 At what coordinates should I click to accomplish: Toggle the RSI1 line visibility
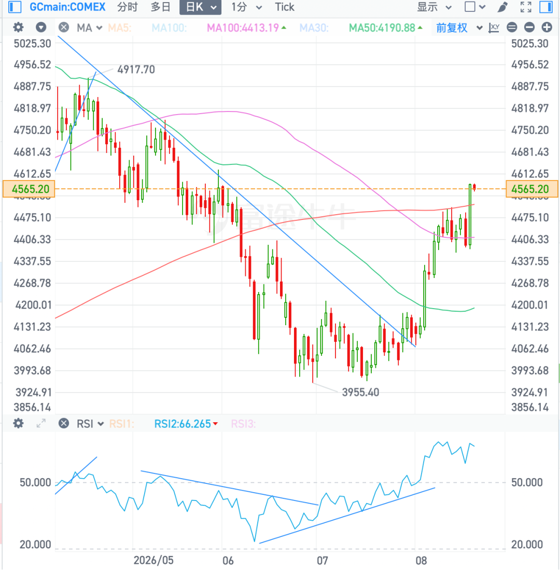coord(121,424)
